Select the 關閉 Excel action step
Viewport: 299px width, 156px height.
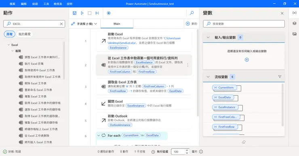(144, 103)
